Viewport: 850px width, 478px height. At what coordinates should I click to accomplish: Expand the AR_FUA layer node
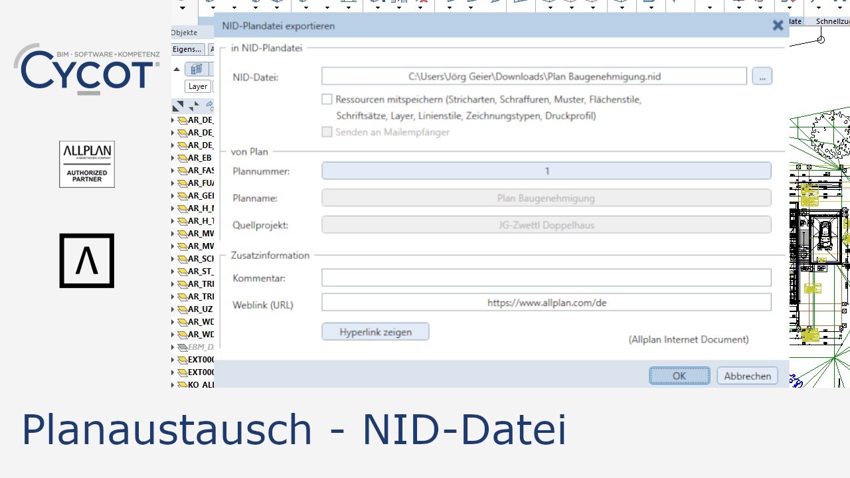(x=173, y=183)
